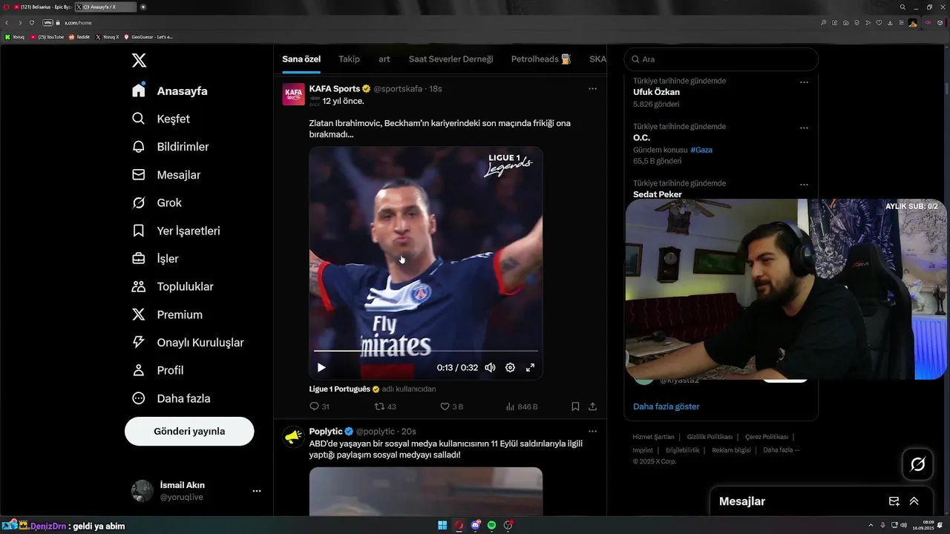Repost the KAFA Sports post
Image resolution: width=950 pixels, height=534 pixels.
pos(385,406)
